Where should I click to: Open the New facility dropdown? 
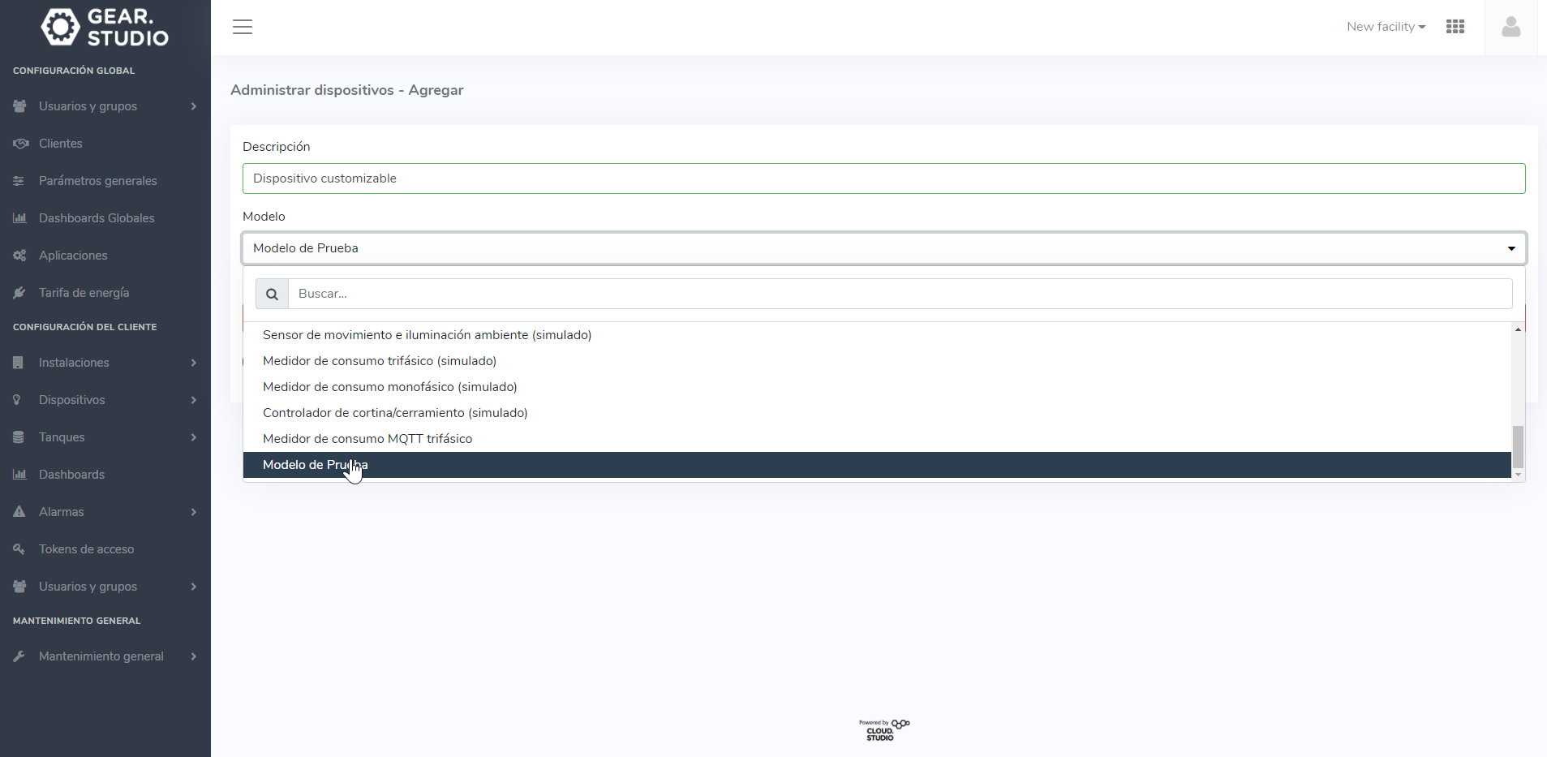(1385, 27)
